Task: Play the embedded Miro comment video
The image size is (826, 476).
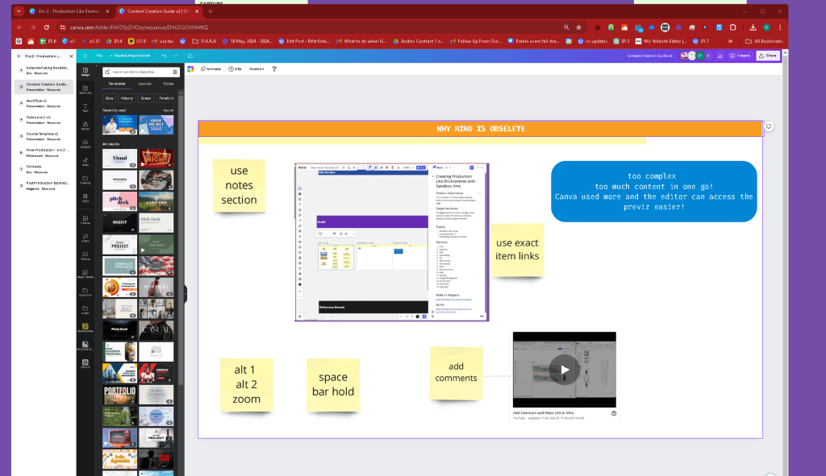Action: pyautogui.click(x=564, y=370)
